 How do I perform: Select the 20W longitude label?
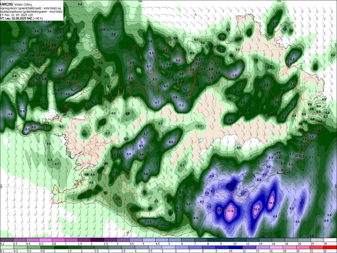click(140, 1)
